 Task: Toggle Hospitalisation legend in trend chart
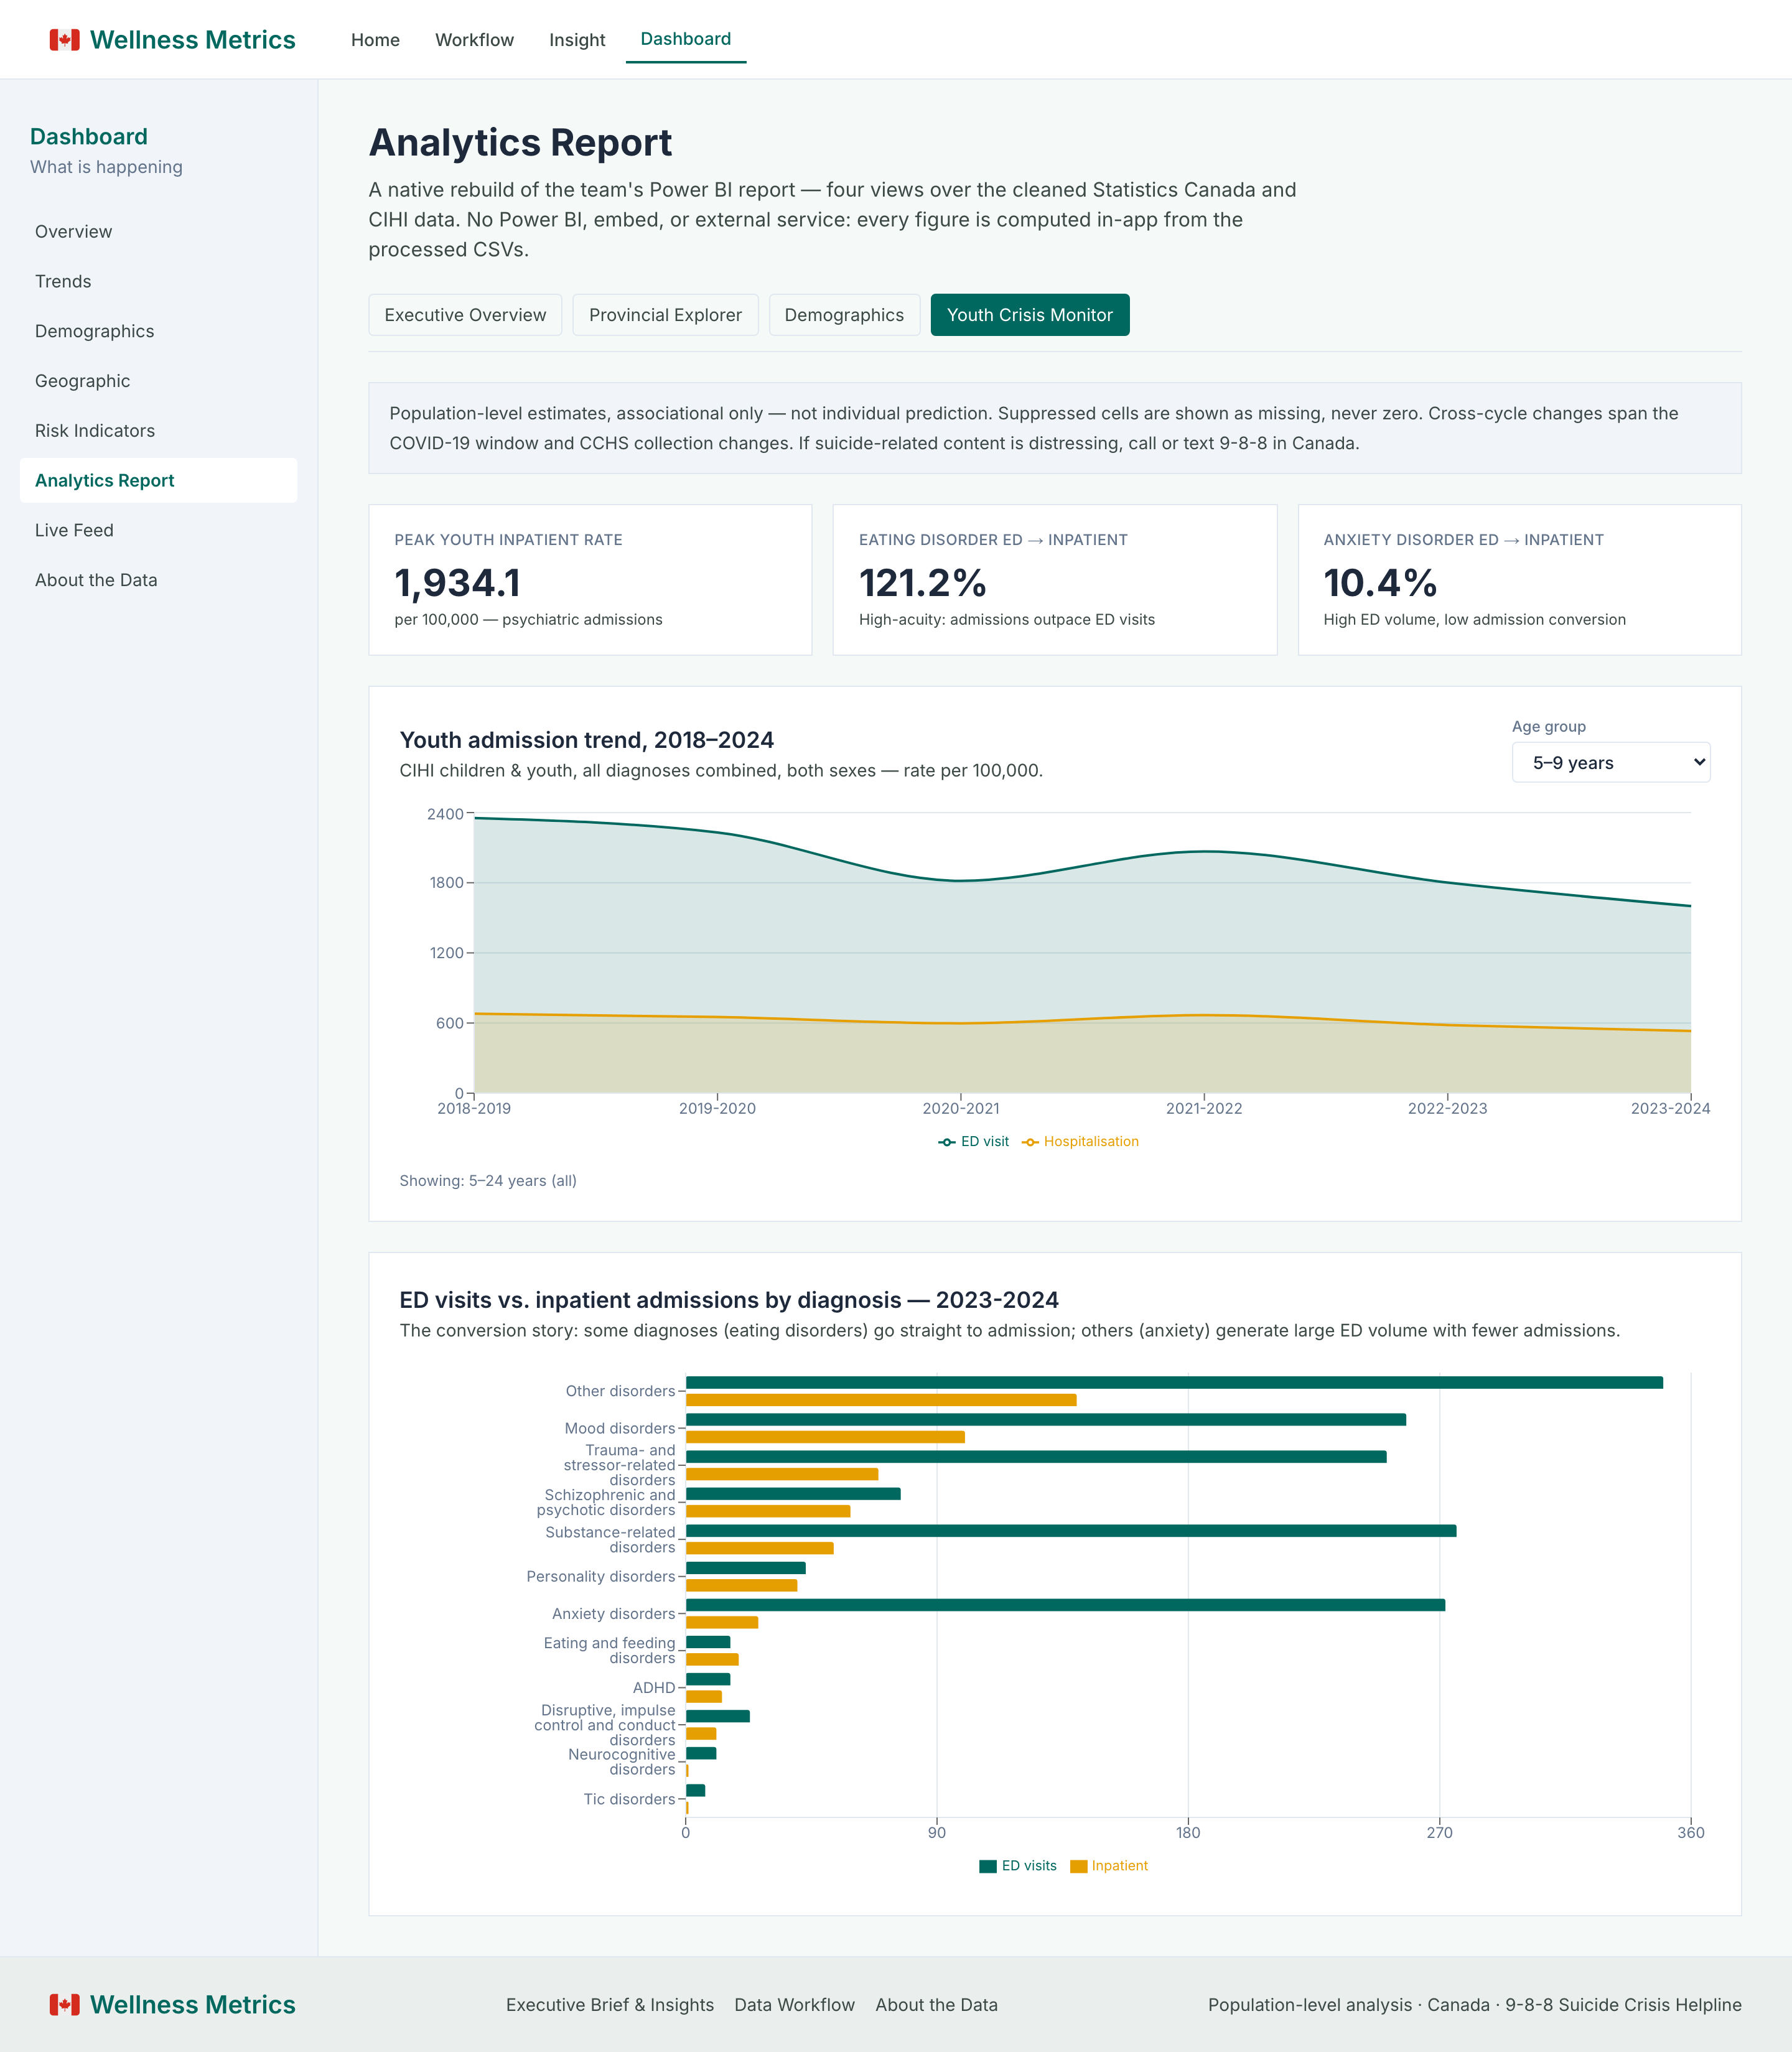pos(1080,1141)
